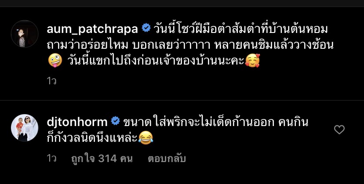This screenshot has width=364, height=184.
Task: Open djtonhorm's profile picture
Action: point(25,128)
